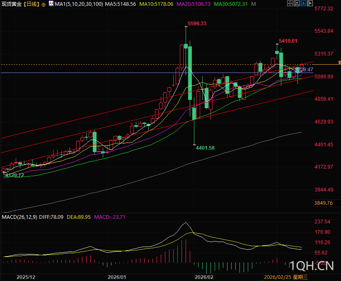Open the 日线 period selector
Image resolution: width=341 pixels, height=281 pixels.
click(x=31, y=4)
